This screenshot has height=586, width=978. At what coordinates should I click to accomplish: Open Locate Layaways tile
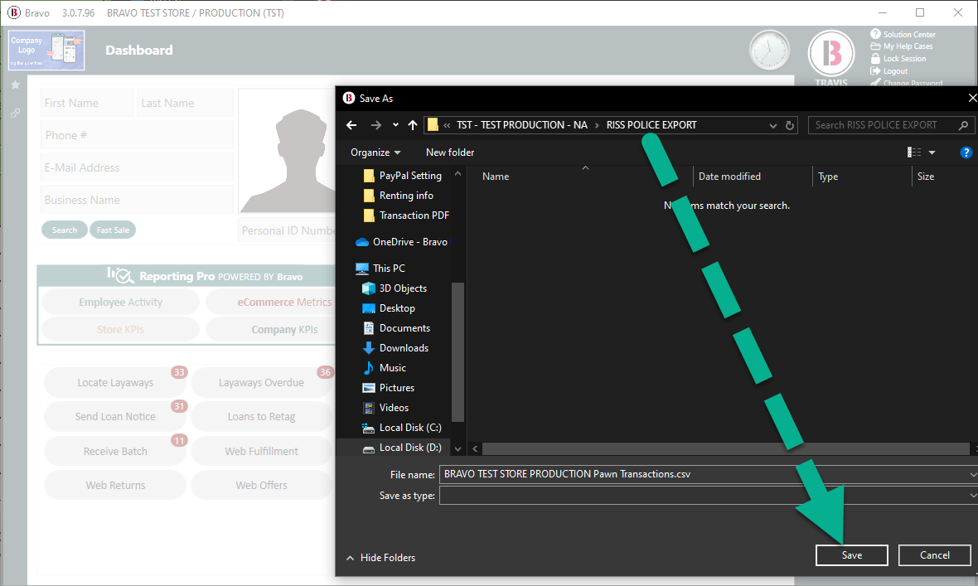tap(115, 383)
